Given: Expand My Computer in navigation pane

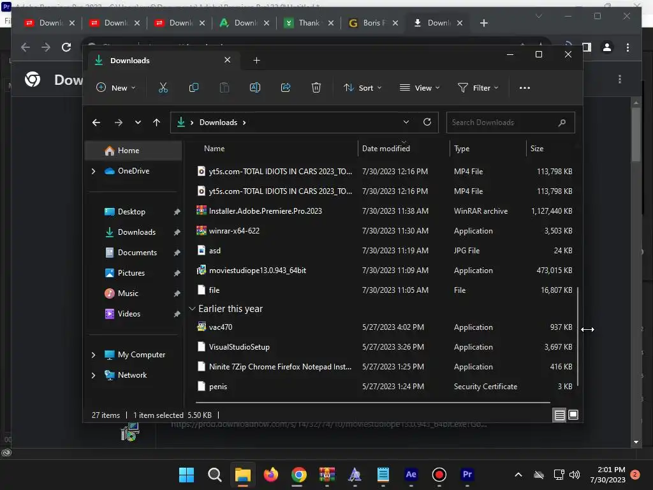Looking at the screenshot, I should pos(93,355).
